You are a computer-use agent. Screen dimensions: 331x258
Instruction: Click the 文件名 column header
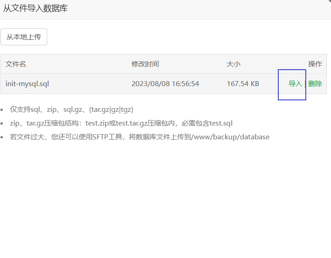[16, 64]
